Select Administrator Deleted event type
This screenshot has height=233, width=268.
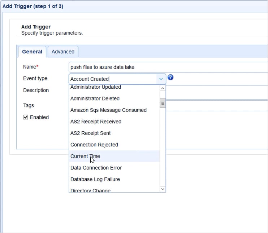pyautogui.click(x=95, y=98)
